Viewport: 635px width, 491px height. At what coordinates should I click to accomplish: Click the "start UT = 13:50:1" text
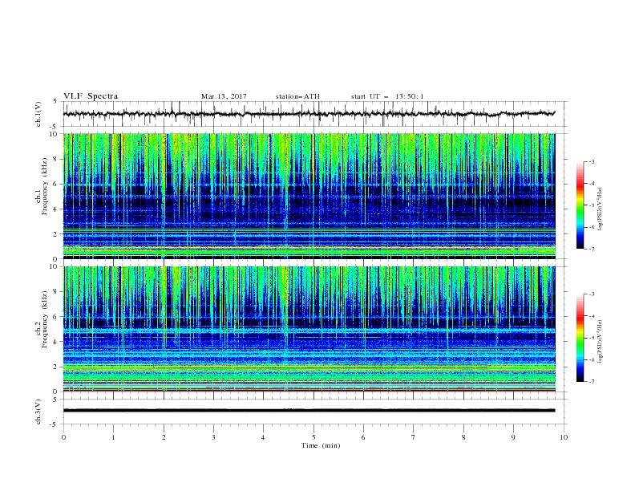pos(387,96)
